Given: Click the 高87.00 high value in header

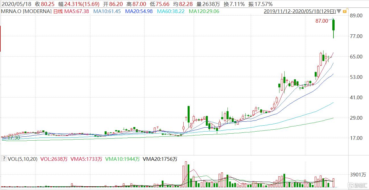Looking at the screenshot, I should [136, 4].
